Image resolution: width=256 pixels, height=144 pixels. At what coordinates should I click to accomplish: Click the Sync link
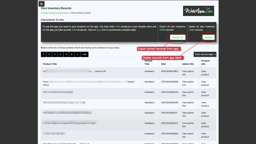point(99,30)
